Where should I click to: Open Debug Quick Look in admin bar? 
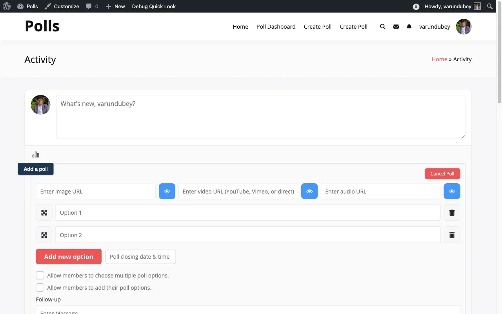click(154, 6)
